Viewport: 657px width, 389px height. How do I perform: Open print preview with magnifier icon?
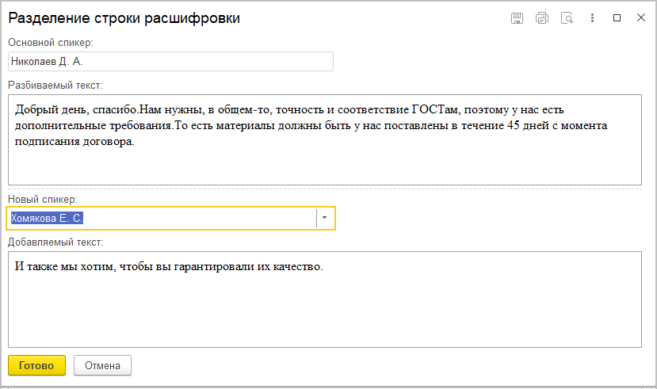pos(567,17)
